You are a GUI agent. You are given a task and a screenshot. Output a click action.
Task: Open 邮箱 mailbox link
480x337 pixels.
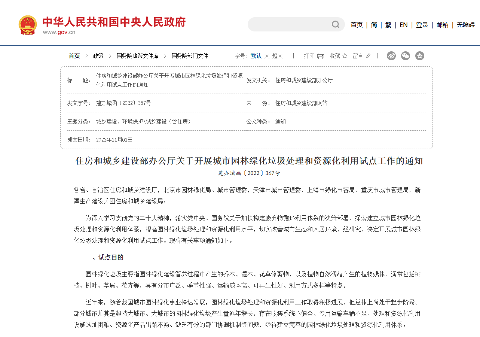coord(443,25)
